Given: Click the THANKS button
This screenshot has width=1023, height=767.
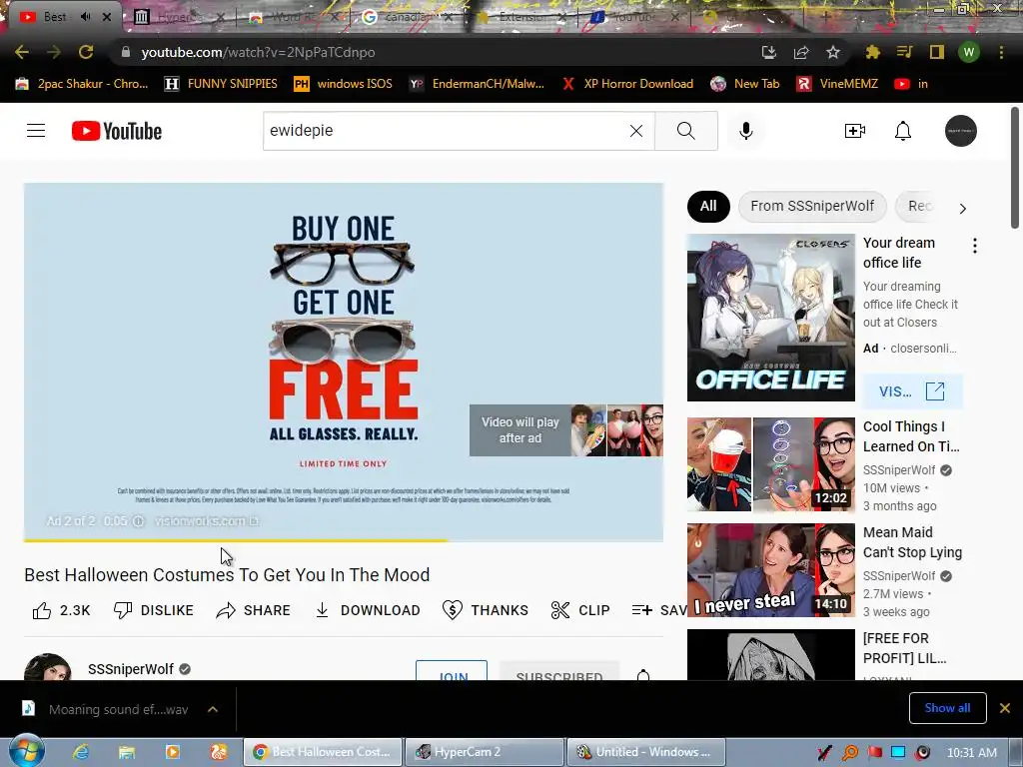Looking at the screenshot, I should pyautogui.click(x=486, y=610).
